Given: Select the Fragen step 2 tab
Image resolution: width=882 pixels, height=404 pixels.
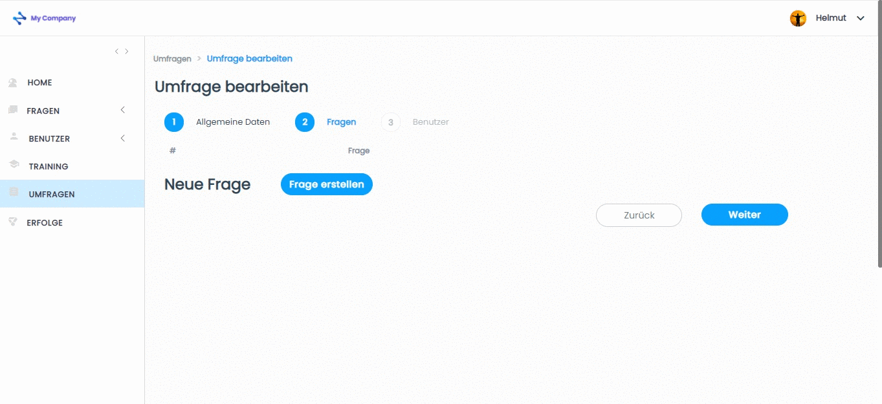Looking at the screenshot, I should tap(325, 122).
